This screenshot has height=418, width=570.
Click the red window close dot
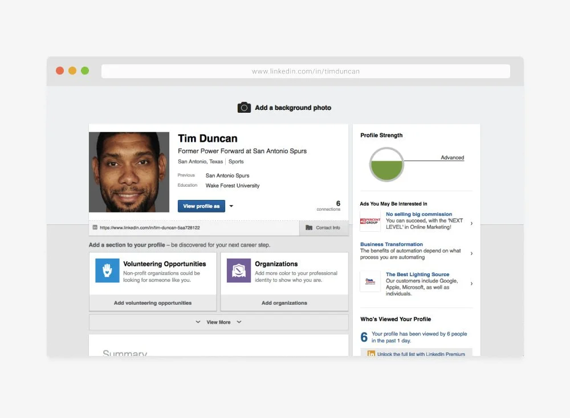[60, 71]
